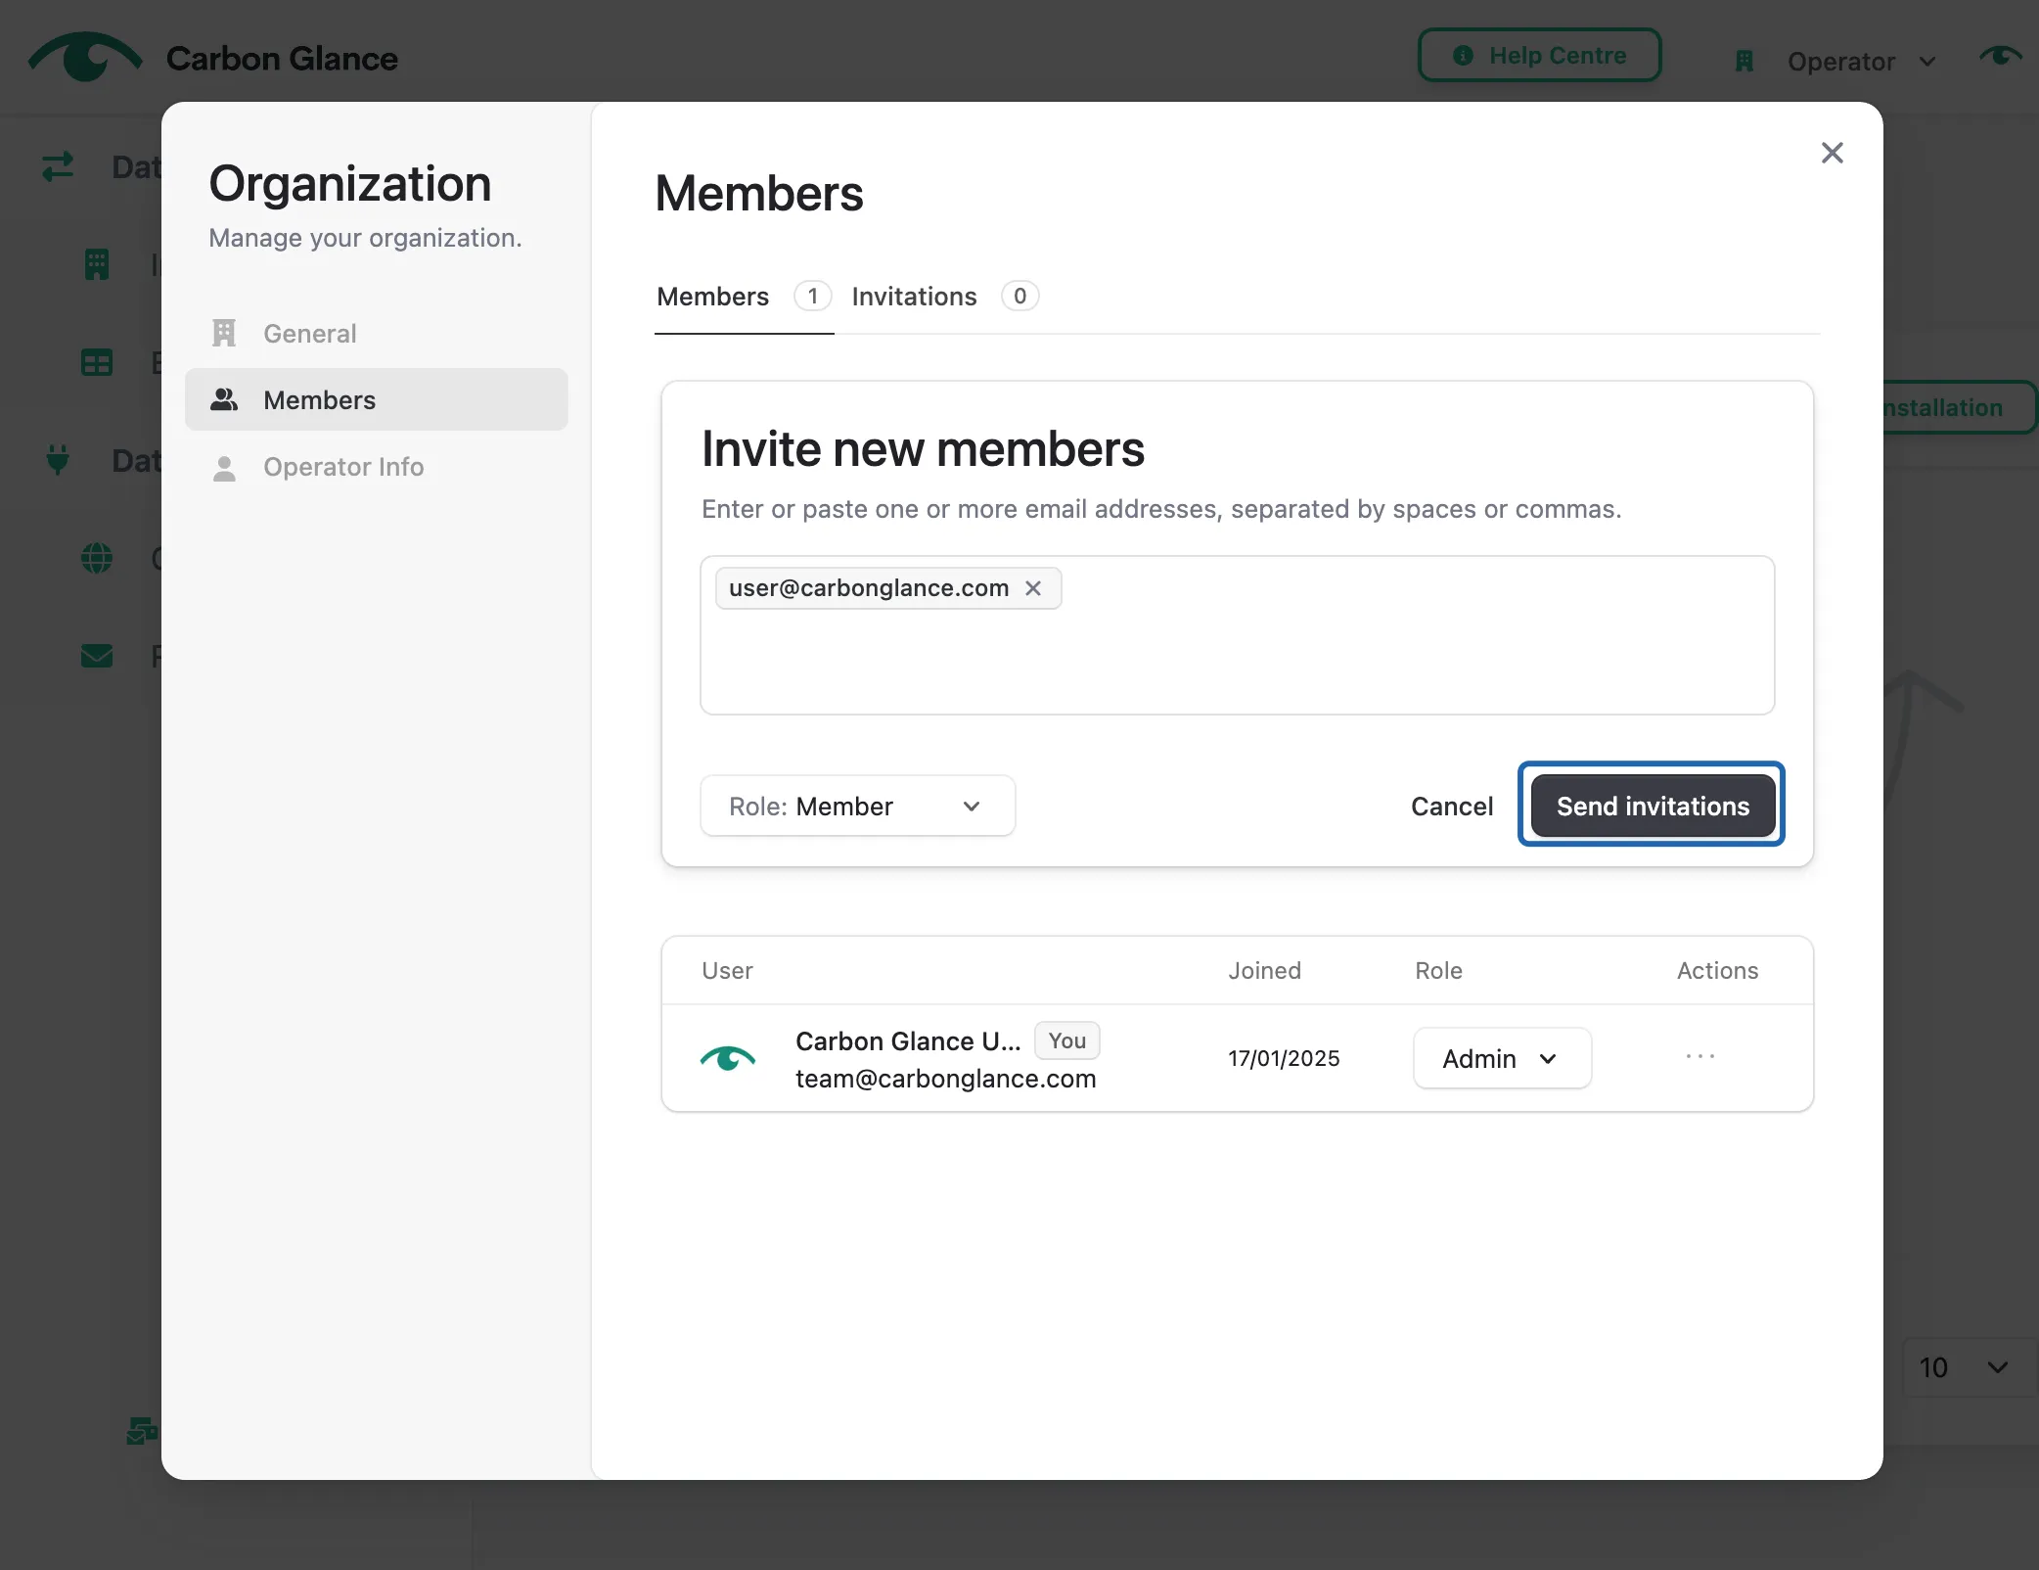Viewport: 2039px width, 1570px height.
Task: Click the team@carbonglance.com email text
Action: click(x=945, y=1079)
